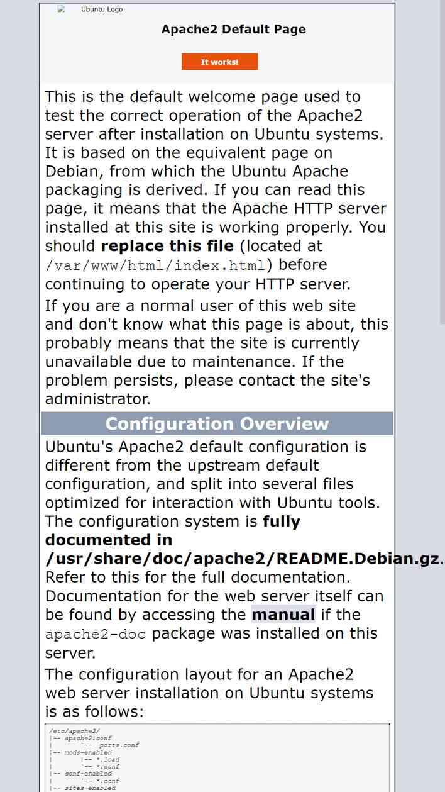
Task: Click the 'Configuration Overview' section header
Action: point(217,423)
